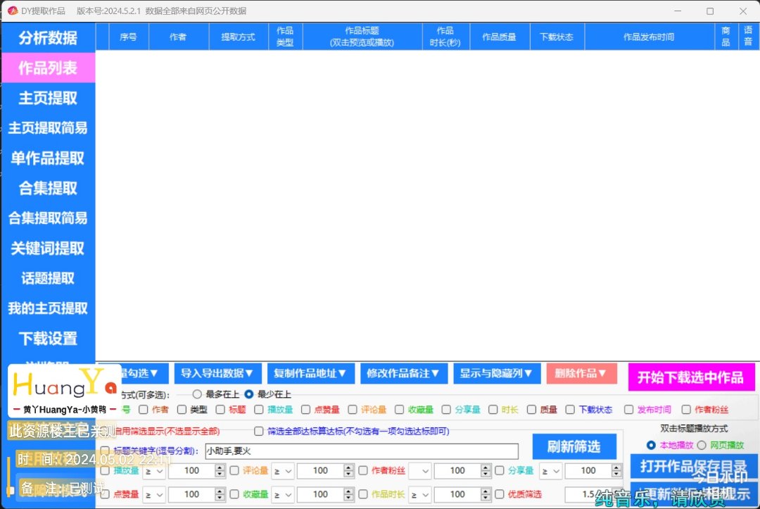Open the 分析数据 section in sidebar
760x509 pixels.
[48, 38]
